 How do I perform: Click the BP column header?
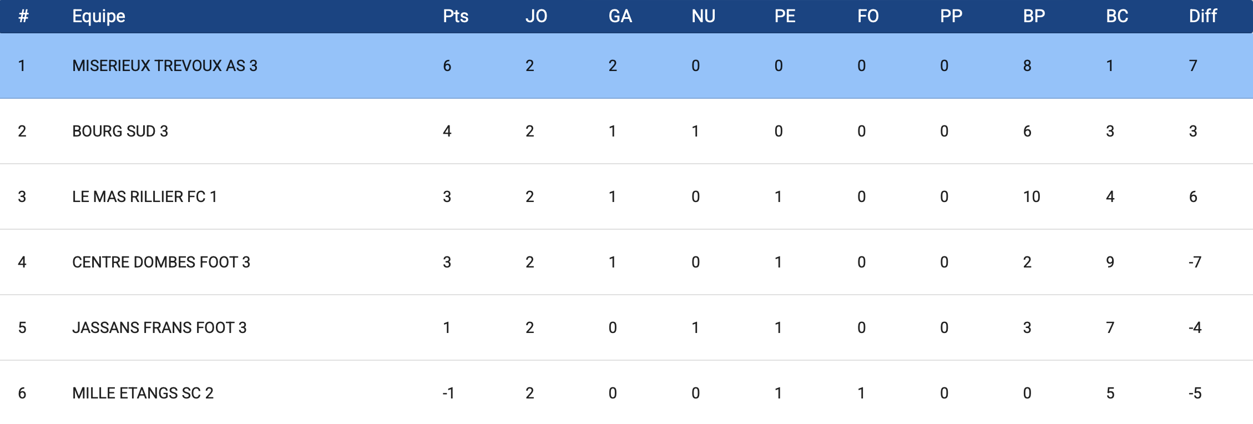1034,16
